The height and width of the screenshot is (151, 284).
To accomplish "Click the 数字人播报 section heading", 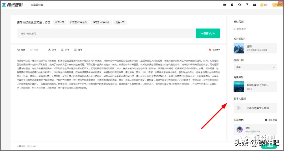I will [240, 99].
